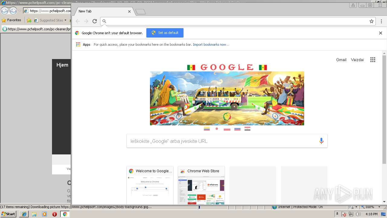Reload the page in Chrome
The width and height of the screenshot is (387, 218).
(95, 21)
